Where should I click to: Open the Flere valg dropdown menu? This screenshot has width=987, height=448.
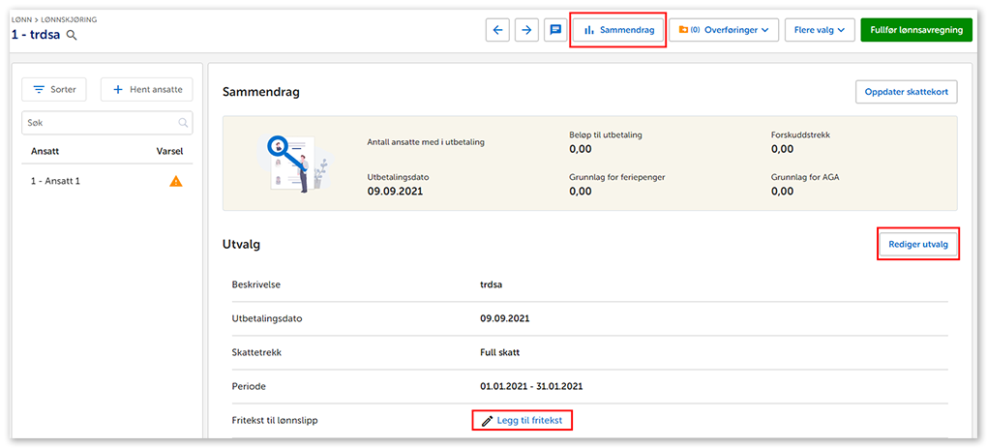[x=820, y=30]
